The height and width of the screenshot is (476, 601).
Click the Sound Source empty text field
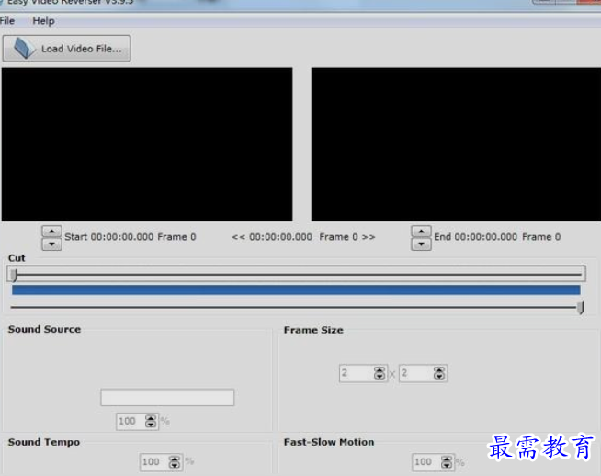click(x=167, y=398)
